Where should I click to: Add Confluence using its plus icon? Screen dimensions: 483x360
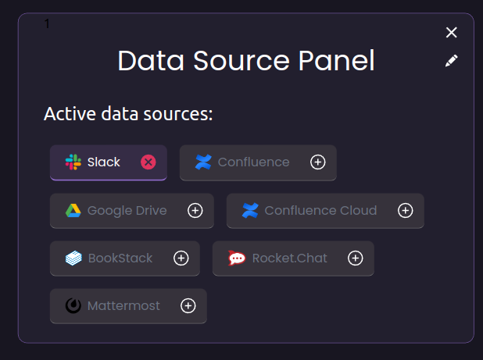coord(317,162)
